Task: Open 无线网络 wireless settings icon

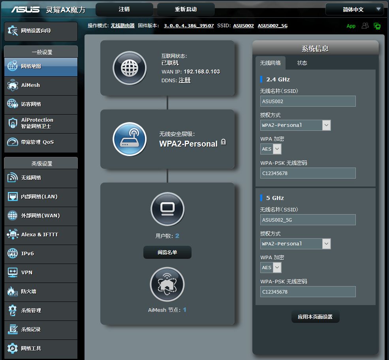Action: coord(12,177)
